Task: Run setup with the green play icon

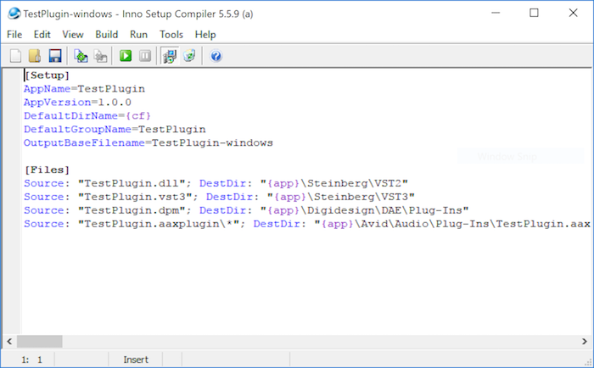Action: (126, 56)
